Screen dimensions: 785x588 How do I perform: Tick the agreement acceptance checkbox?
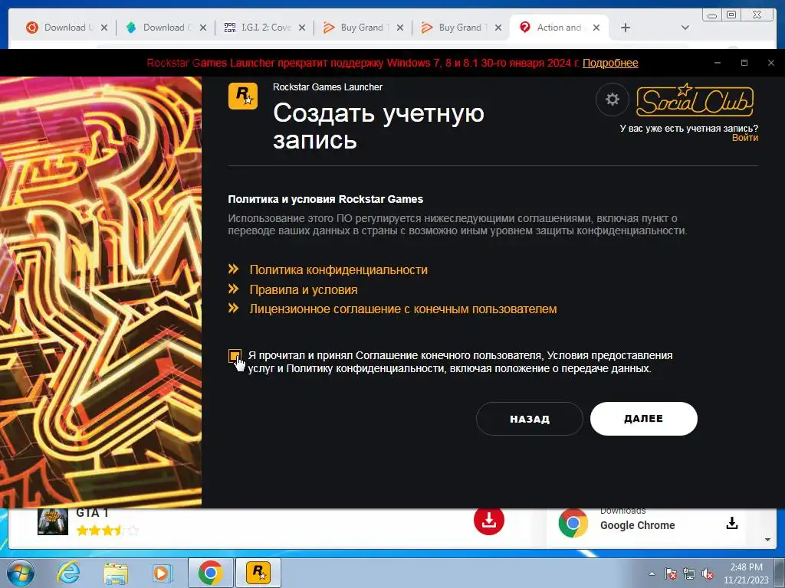click(x=235, y=355)
